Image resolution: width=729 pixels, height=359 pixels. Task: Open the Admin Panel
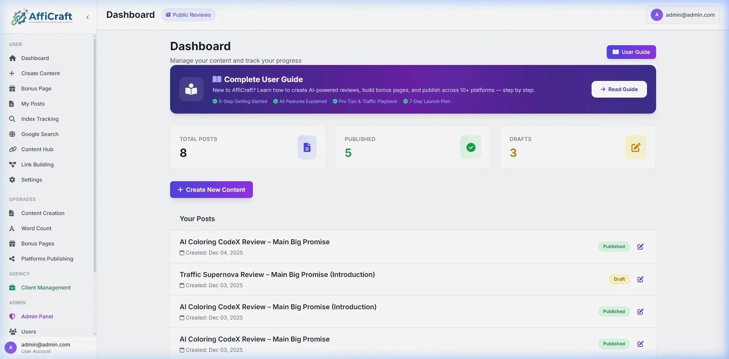click(x=37, y=316)
